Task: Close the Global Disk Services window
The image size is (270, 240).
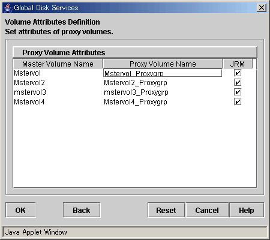Action: point(262,8)
